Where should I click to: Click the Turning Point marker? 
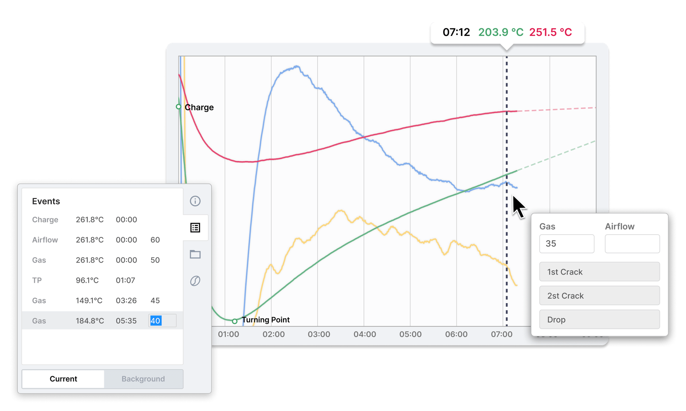click(x=235, y=321)
